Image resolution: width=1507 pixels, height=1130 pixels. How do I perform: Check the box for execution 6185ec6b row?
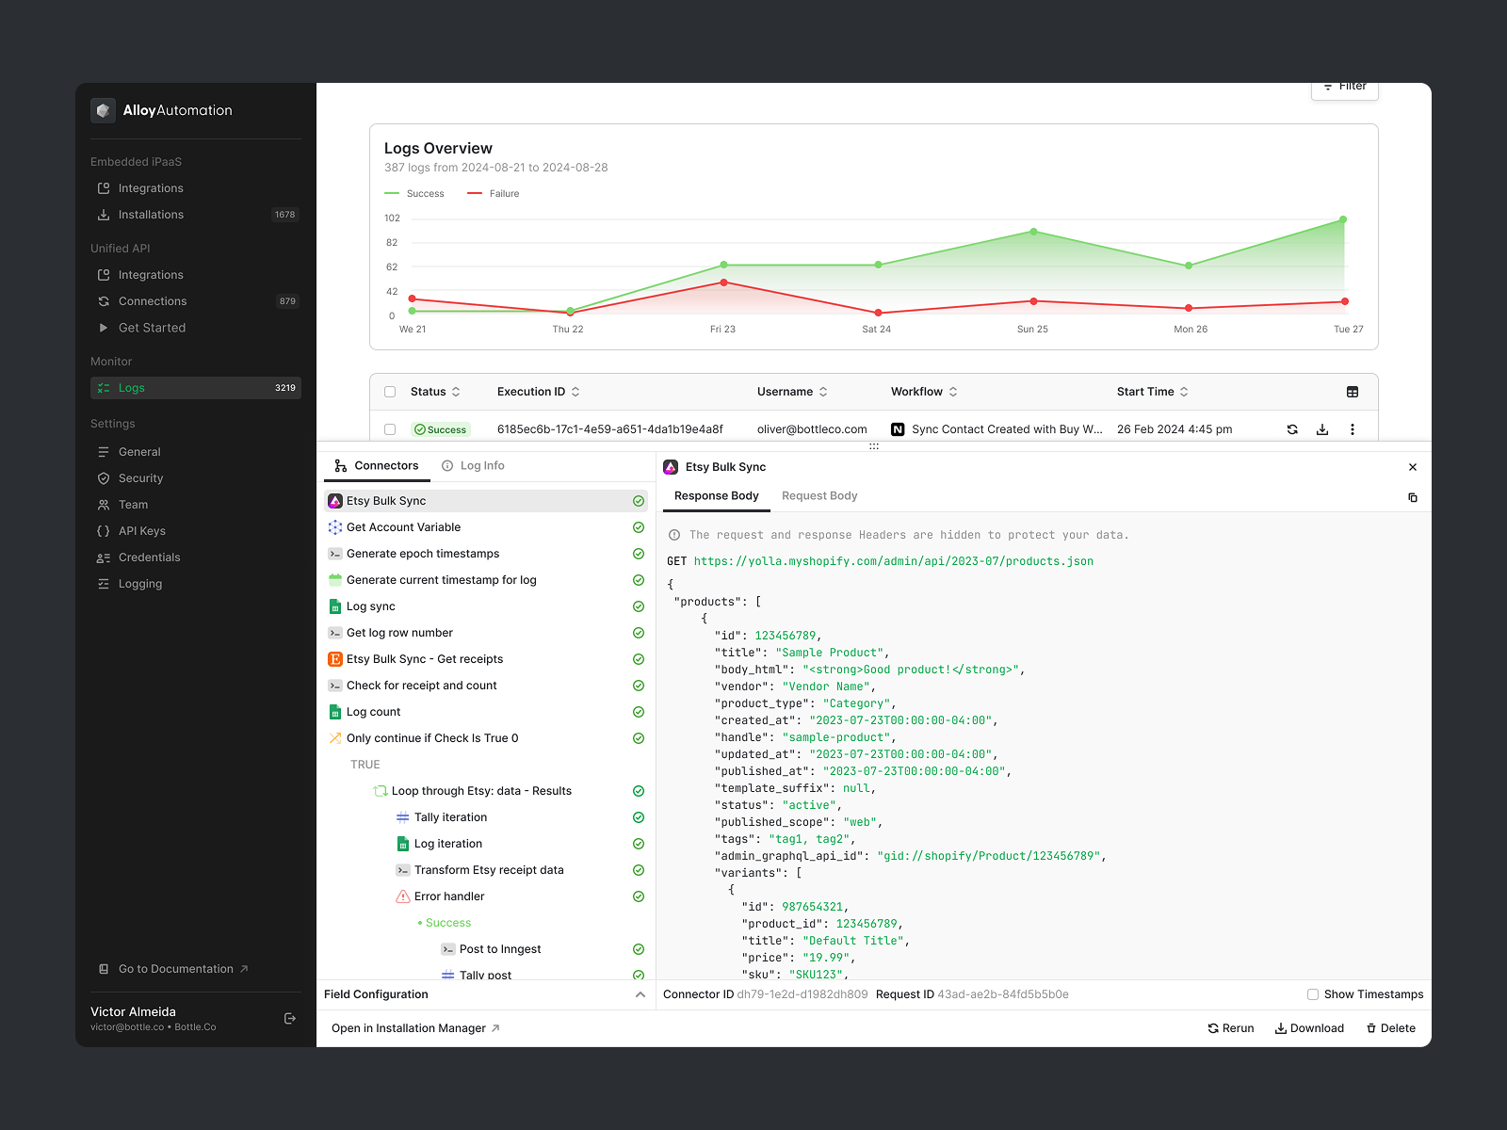click(x=390, y=429)
